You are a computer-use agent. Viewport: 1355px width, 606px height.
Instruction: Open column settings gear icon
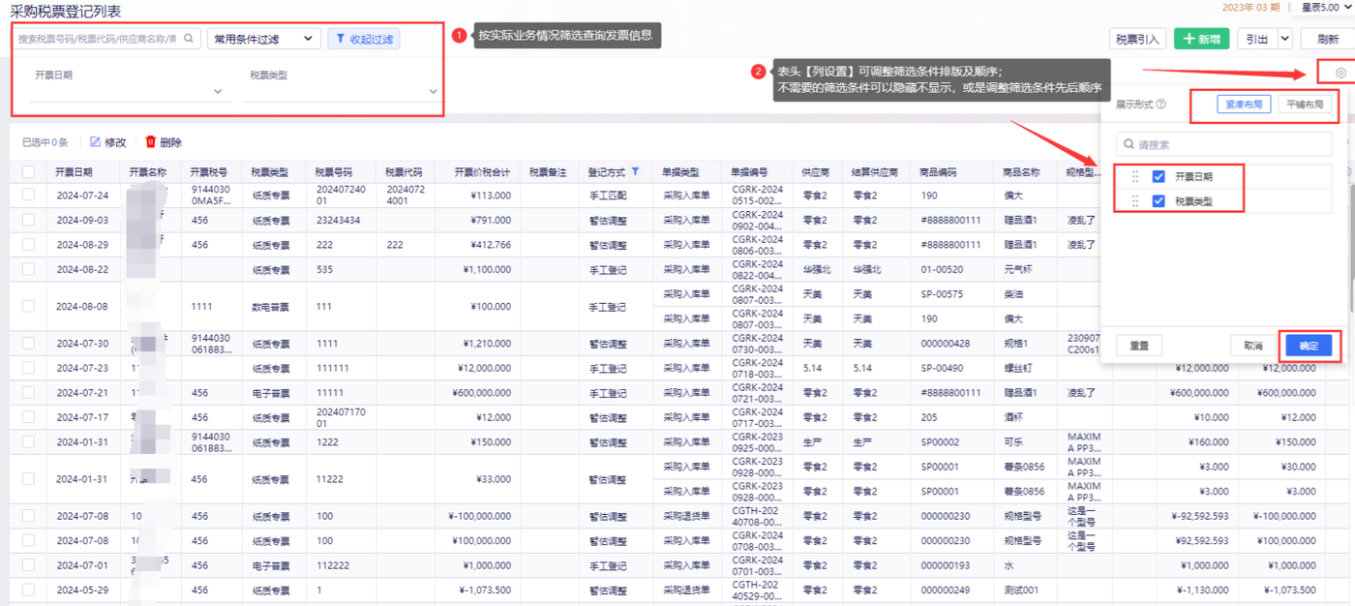pyautogui.click(x=1340, y=73)
